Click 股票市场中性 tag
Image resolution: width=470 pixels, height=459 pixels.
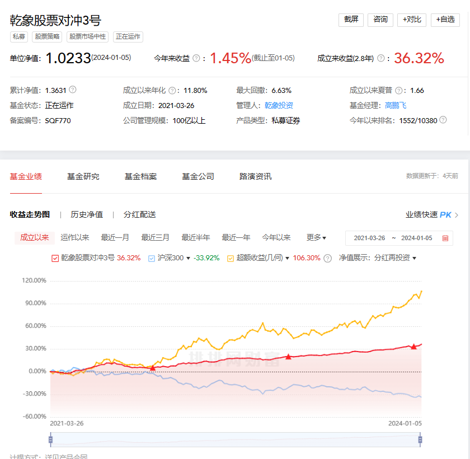[x=87, y=37]
